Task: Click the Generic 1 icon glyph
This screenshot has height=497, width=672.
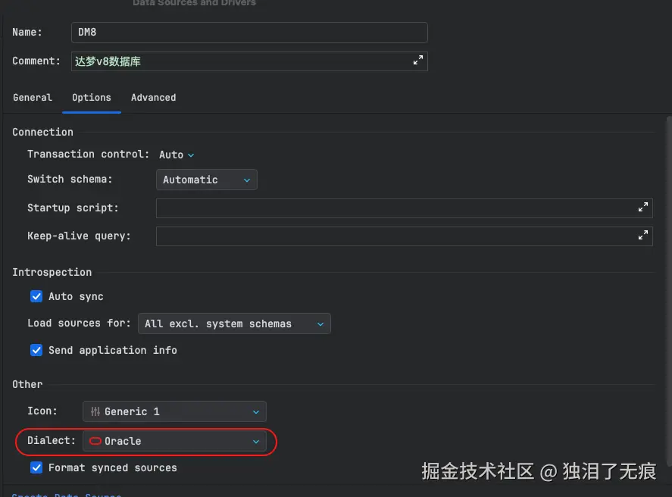Action: point(95,411)
